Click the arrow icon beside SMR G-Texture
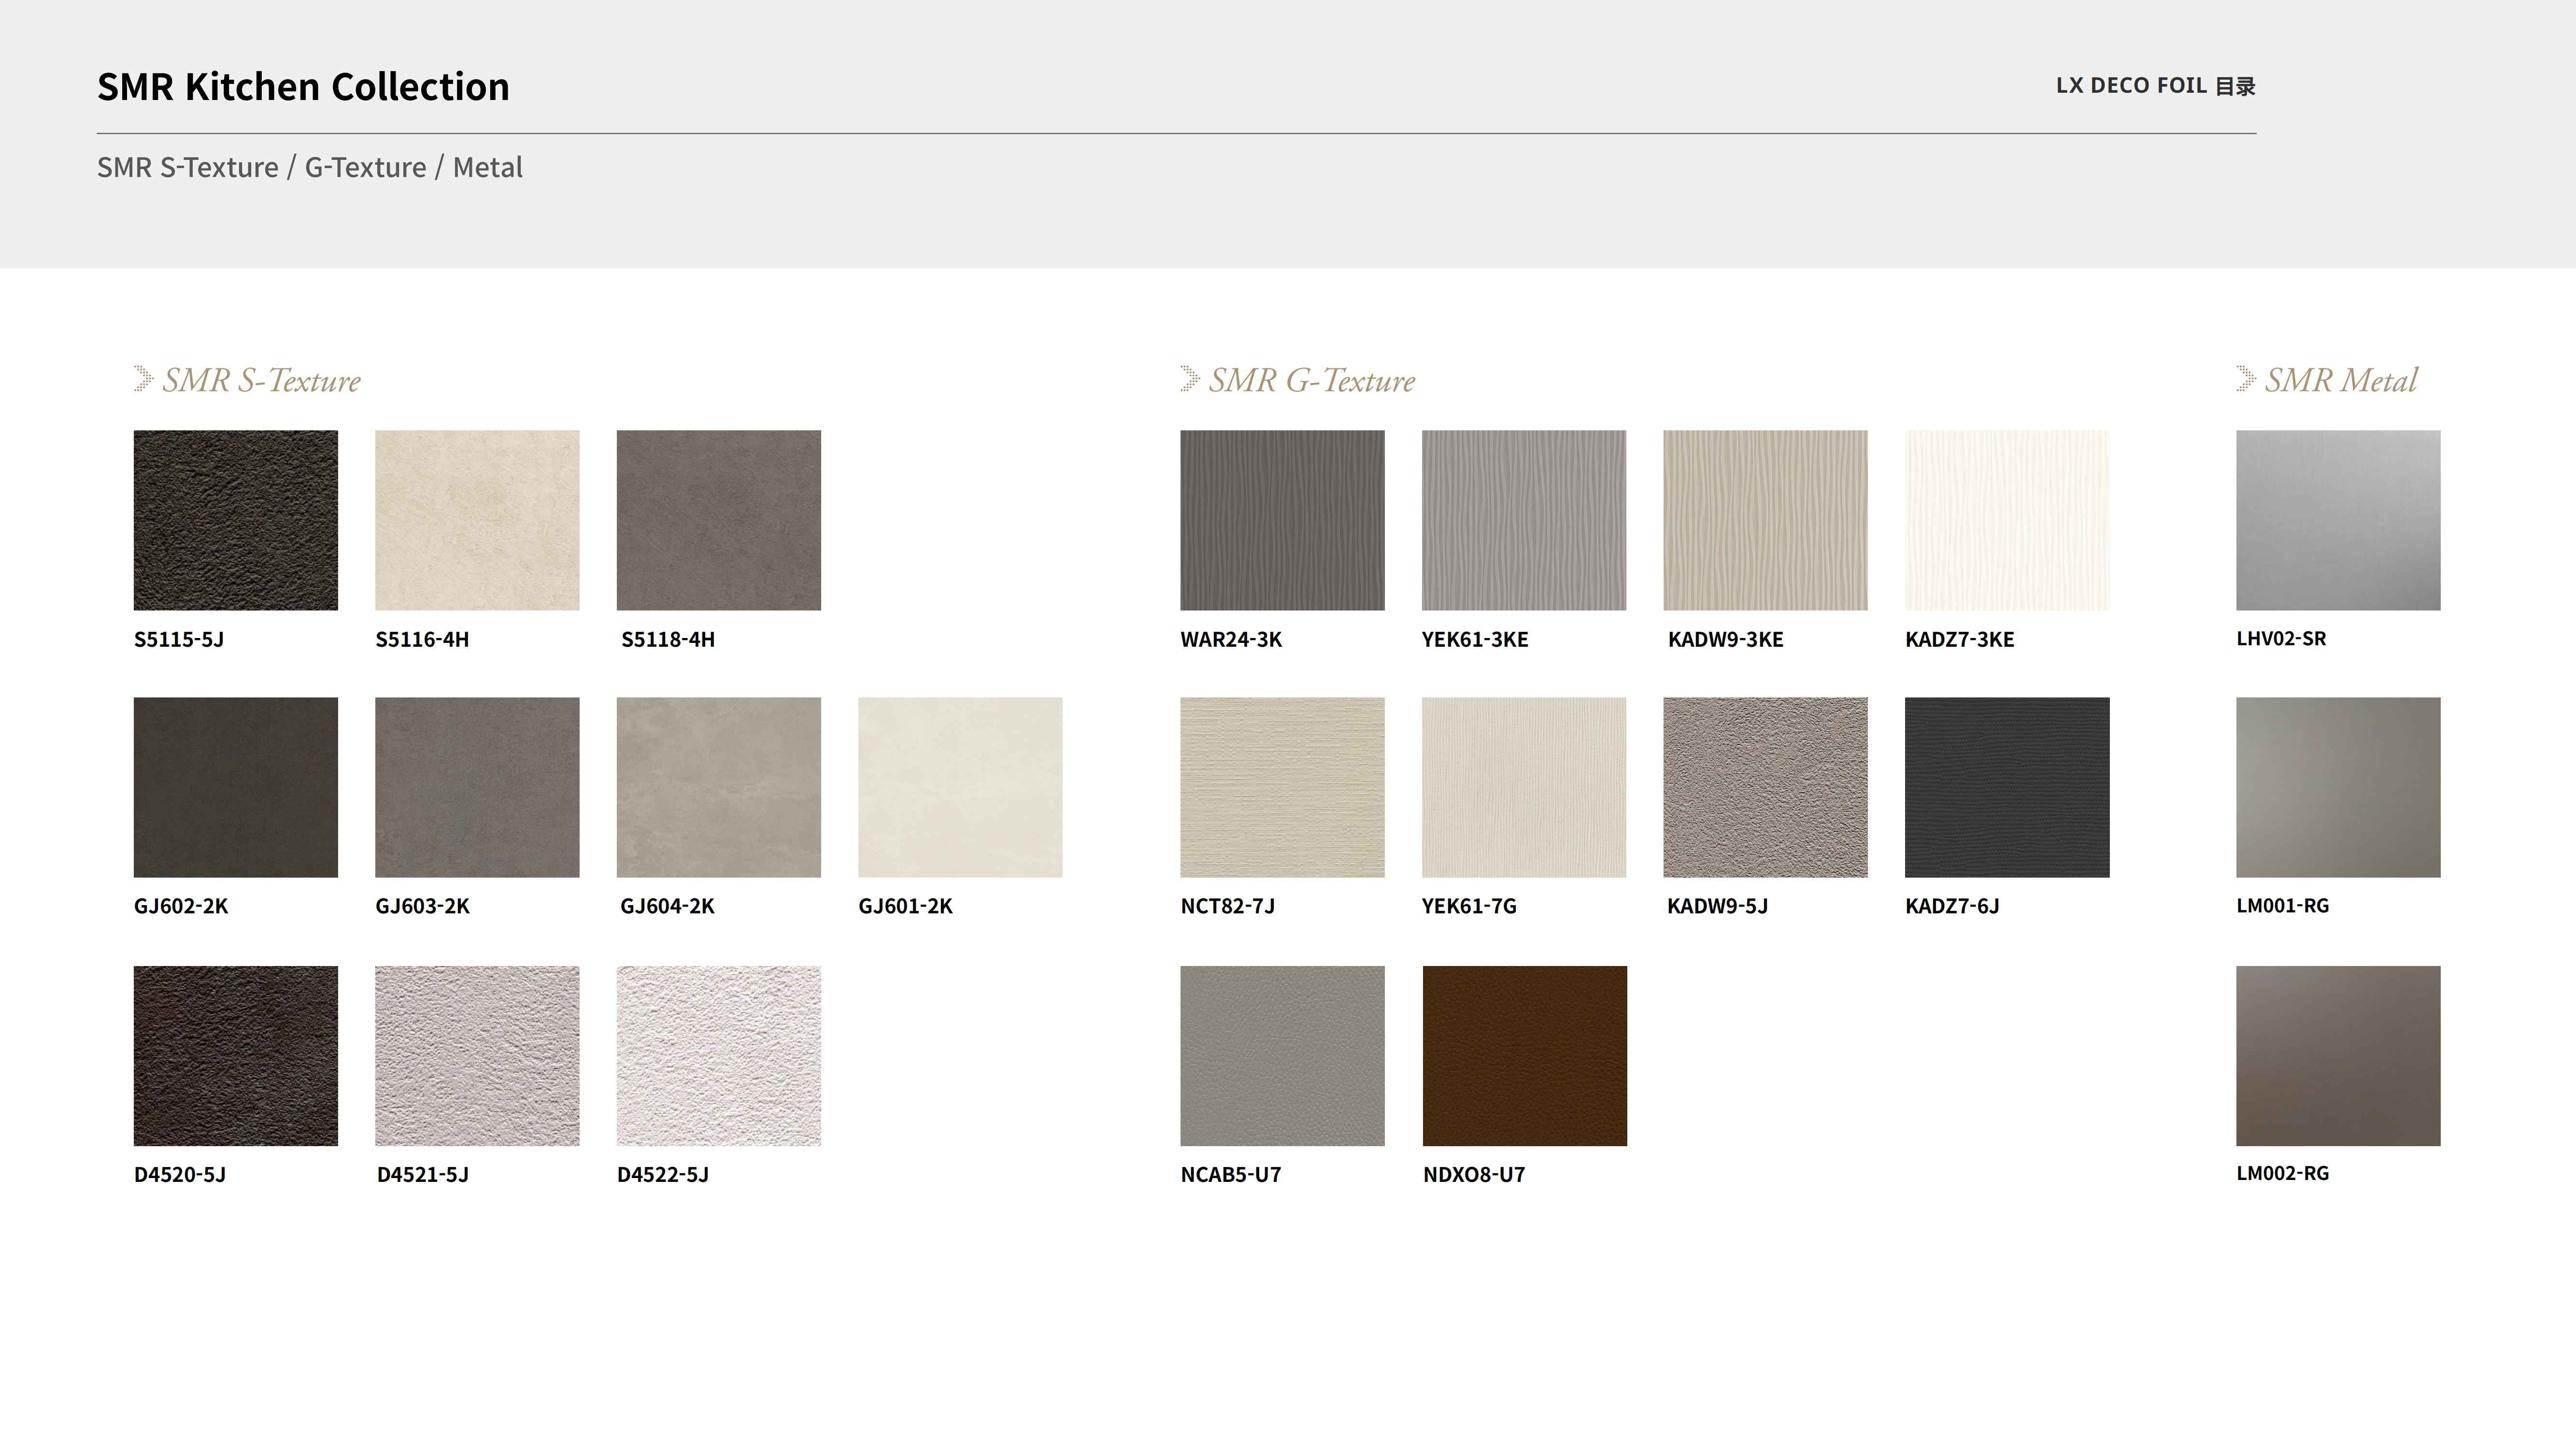Screen dimensions: 2576x1449 pos(1190,379)
